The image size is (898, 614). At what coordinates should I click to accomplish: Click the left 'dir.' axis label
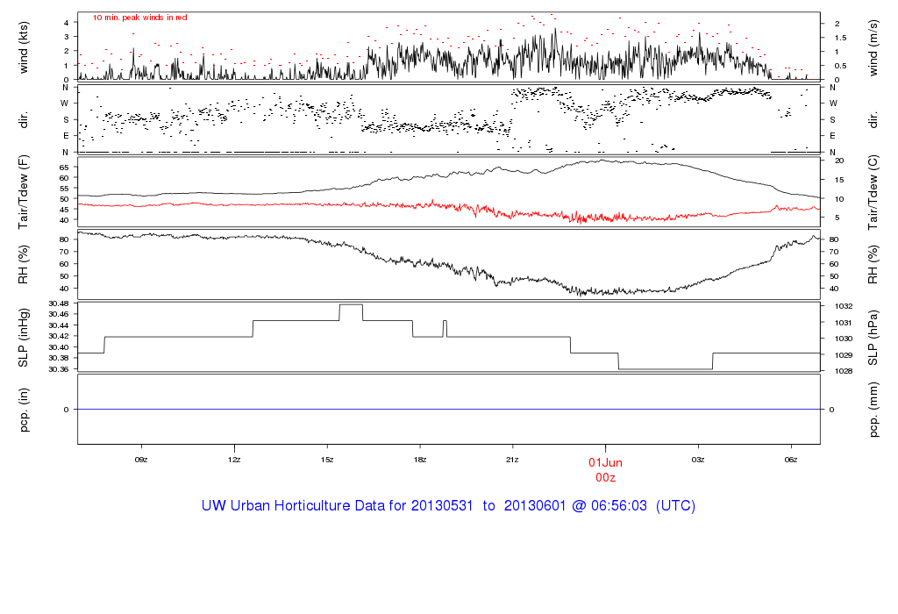pos(24,120)
